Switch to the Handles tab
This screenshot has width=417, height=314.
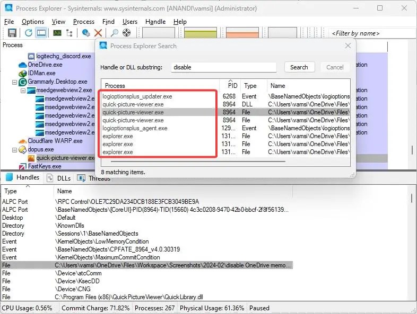click(23, 177)
